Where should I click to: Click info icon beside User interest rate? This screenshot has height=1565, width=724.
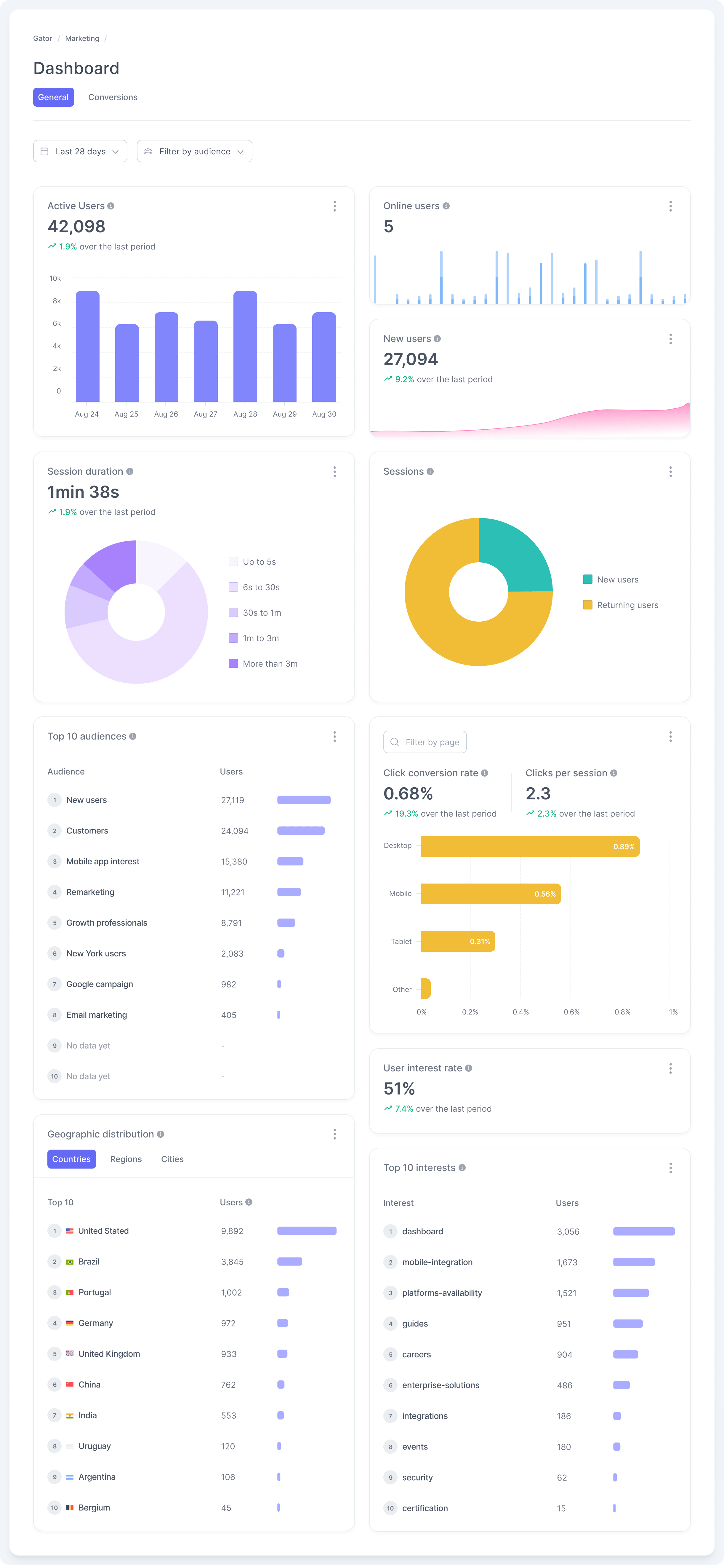(468, 1068)
